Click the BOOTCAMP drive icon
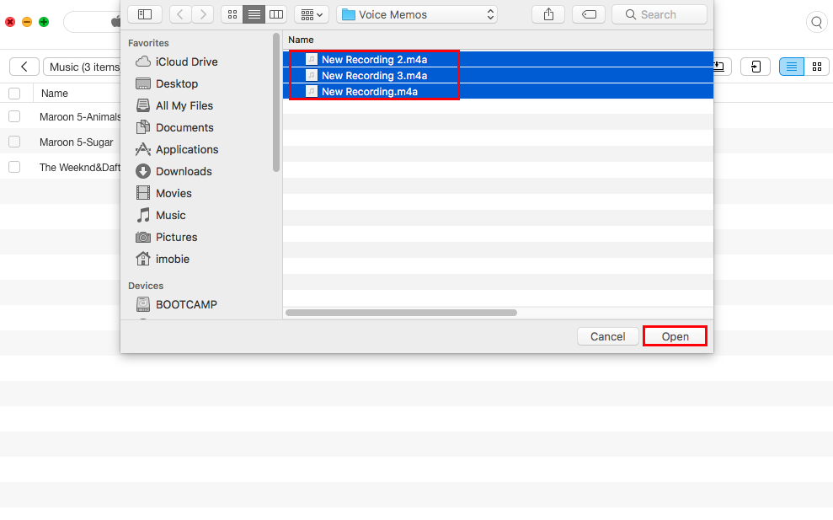Image resolution: width=833 pixels, height=520 pixels. click(143, 304)
